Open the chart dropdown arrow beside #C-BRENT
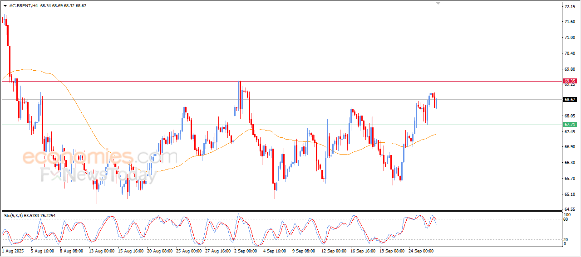Image resolution: width=581 pixels, height=257 pixels. pos(5,5)
